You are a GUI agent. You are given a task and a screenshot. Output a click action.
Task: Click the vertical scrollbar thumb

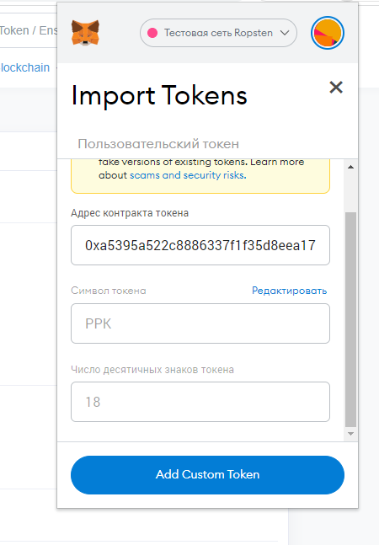tap(351, 319)
